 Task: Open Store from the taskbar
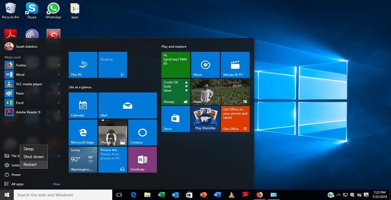point(189,195)
